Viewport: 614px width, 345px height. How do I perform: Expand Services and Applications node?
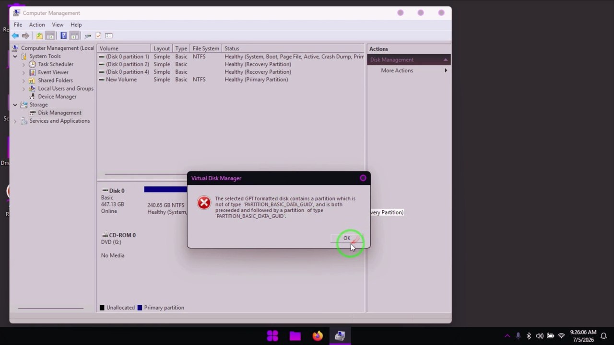coord(15,121)
